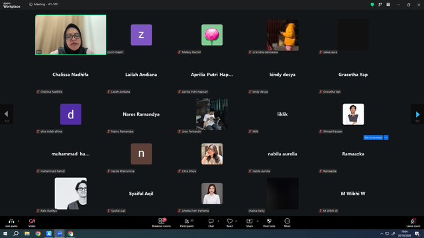The image size is (424, 238).
Task: Click the Zoom Workplace logo
Action: [12, 5]
